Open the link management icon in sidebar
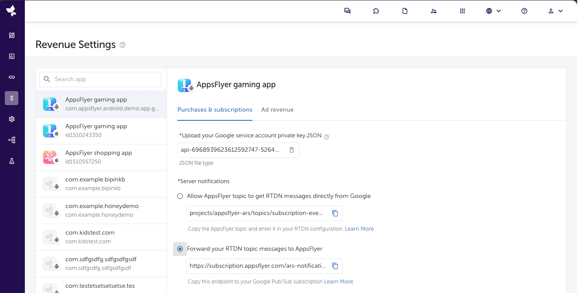 point(12,77)
